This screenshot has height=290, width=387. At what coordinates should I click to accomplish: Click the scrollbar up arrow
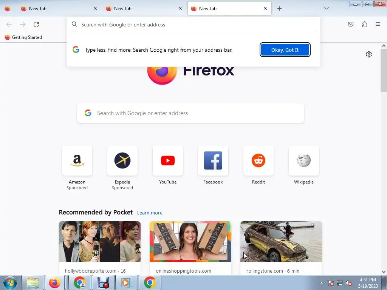384,46
